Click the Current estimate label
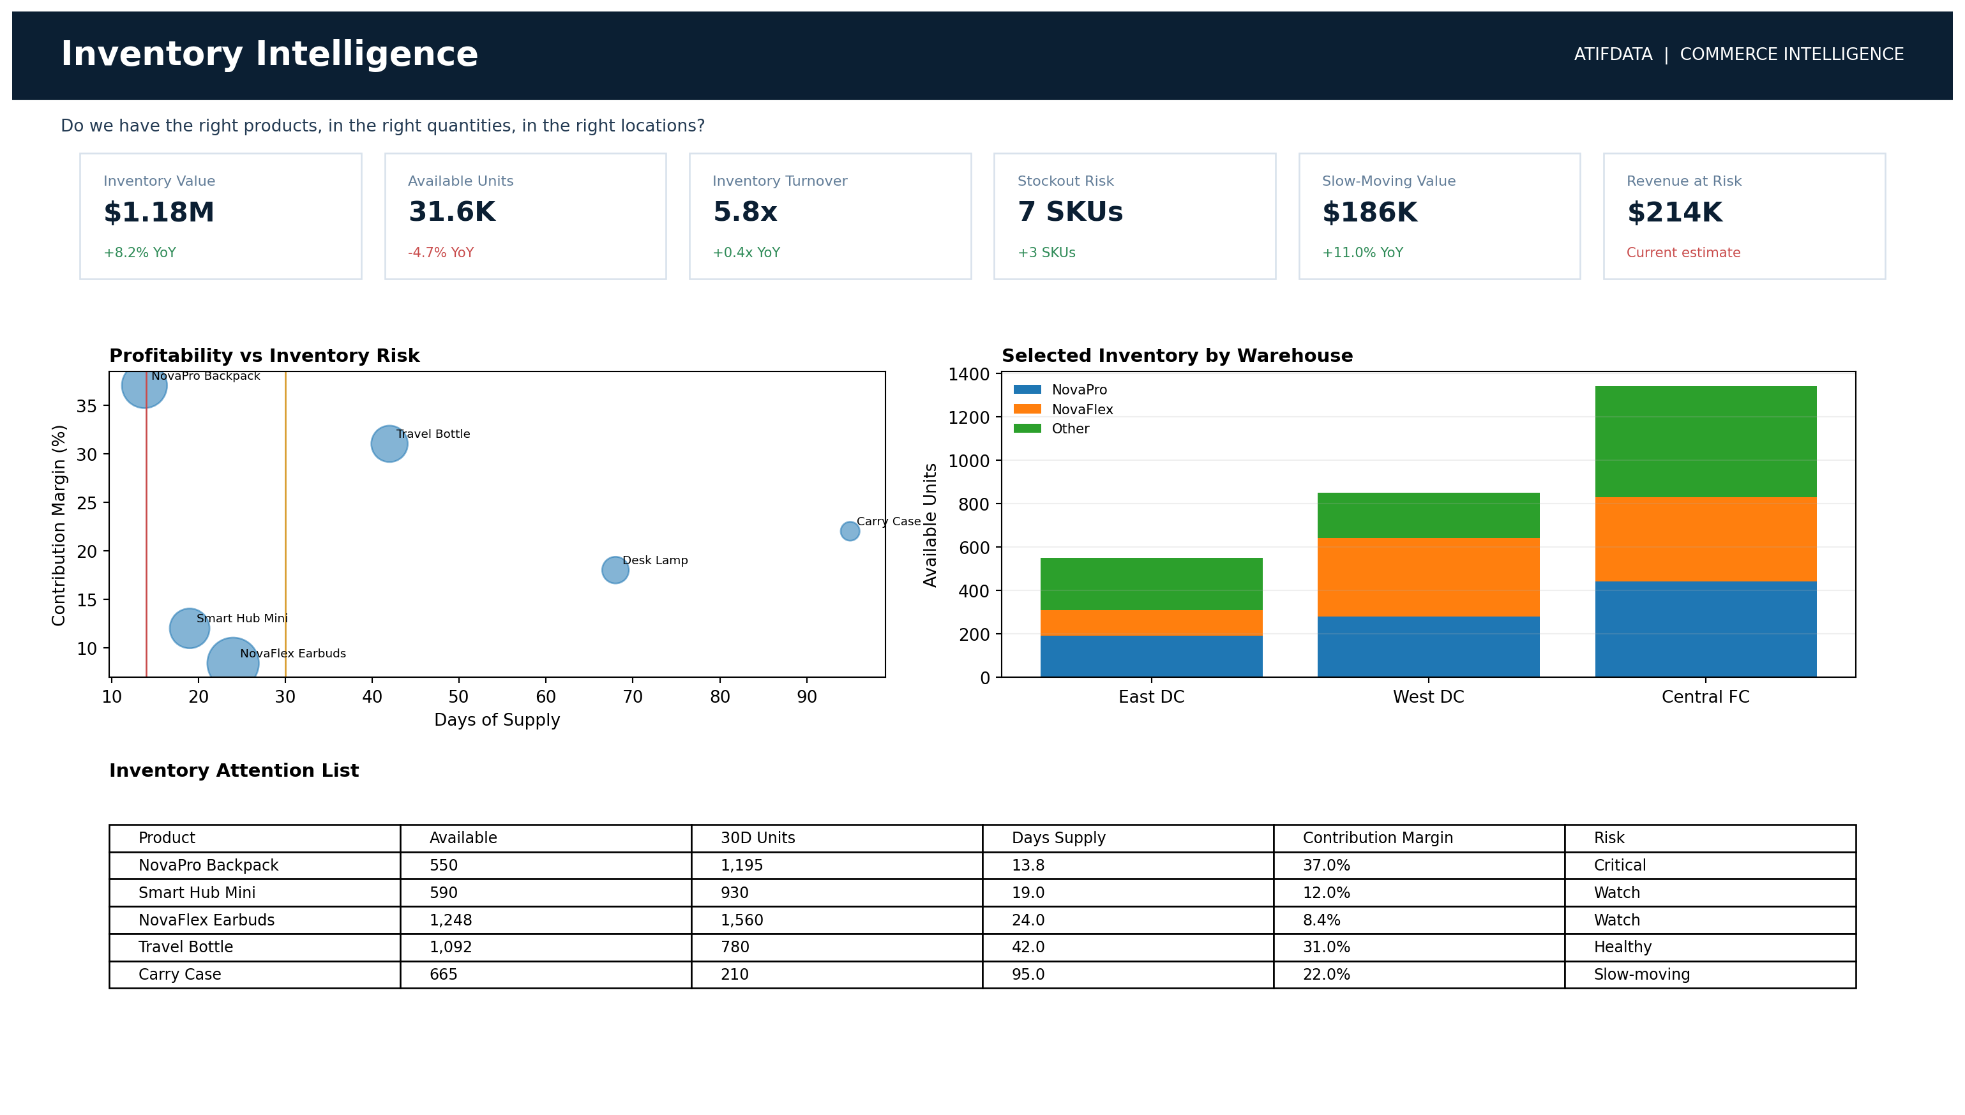The width and height of the screenshot is (1965, 1115). point(1683,253)
